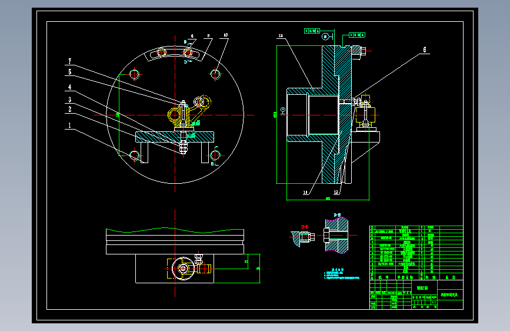The image size is (510, 331).
Task: Click the part number 4 leader label
Action: [69, 87]
